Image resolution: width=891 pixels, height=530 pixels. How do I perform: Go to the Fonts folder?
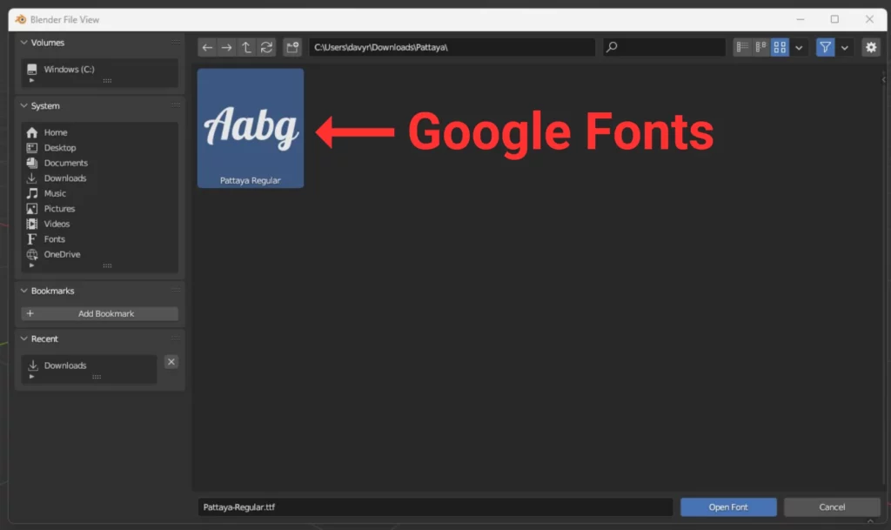(99, 239)
